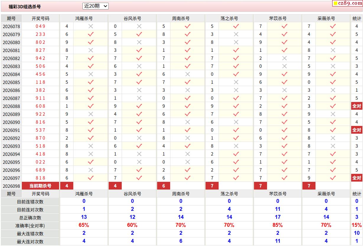Click red current kill number 6 under 周南杀号
This screenshot has height=246, width=363.
(x=164, y=186)
